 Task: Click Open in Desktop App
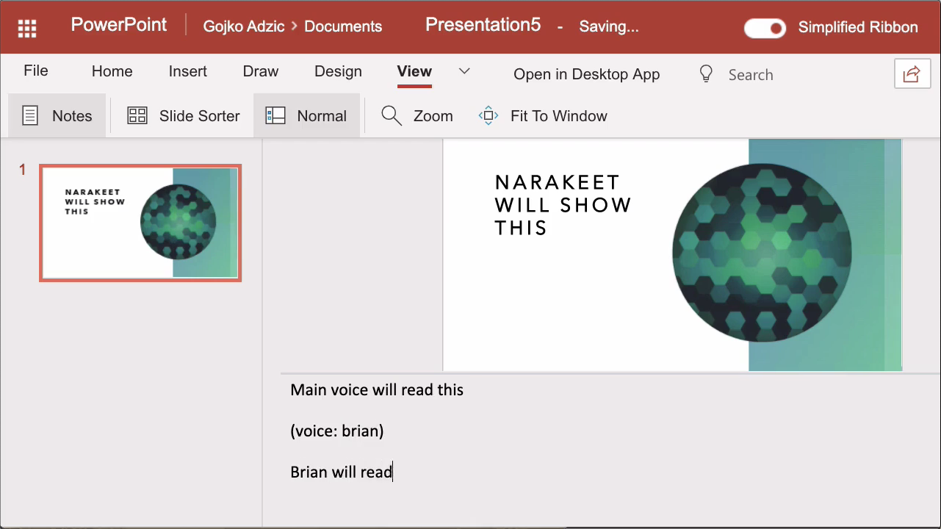(x=586, y=74)
